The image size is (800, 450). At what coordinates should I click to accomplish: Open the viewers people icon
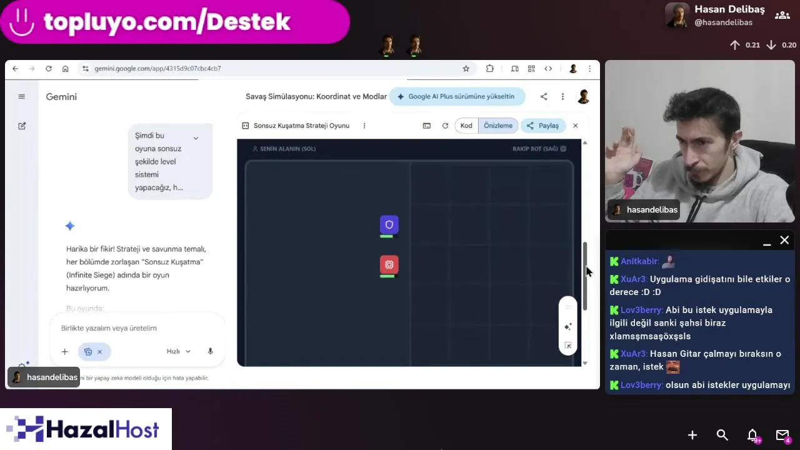pyautogui.click(x=782, y=16)
